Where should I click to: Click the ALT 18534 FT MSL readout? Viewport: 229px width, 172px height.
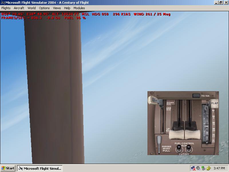coord(70,14)
